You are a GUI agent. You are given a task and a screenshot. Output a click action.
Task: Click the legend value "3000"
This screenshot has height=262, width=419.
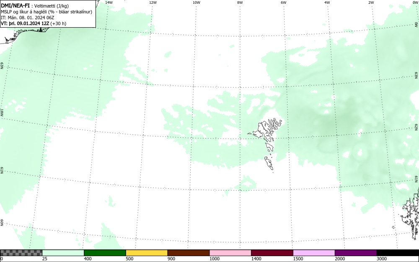[x=382, y=259]
